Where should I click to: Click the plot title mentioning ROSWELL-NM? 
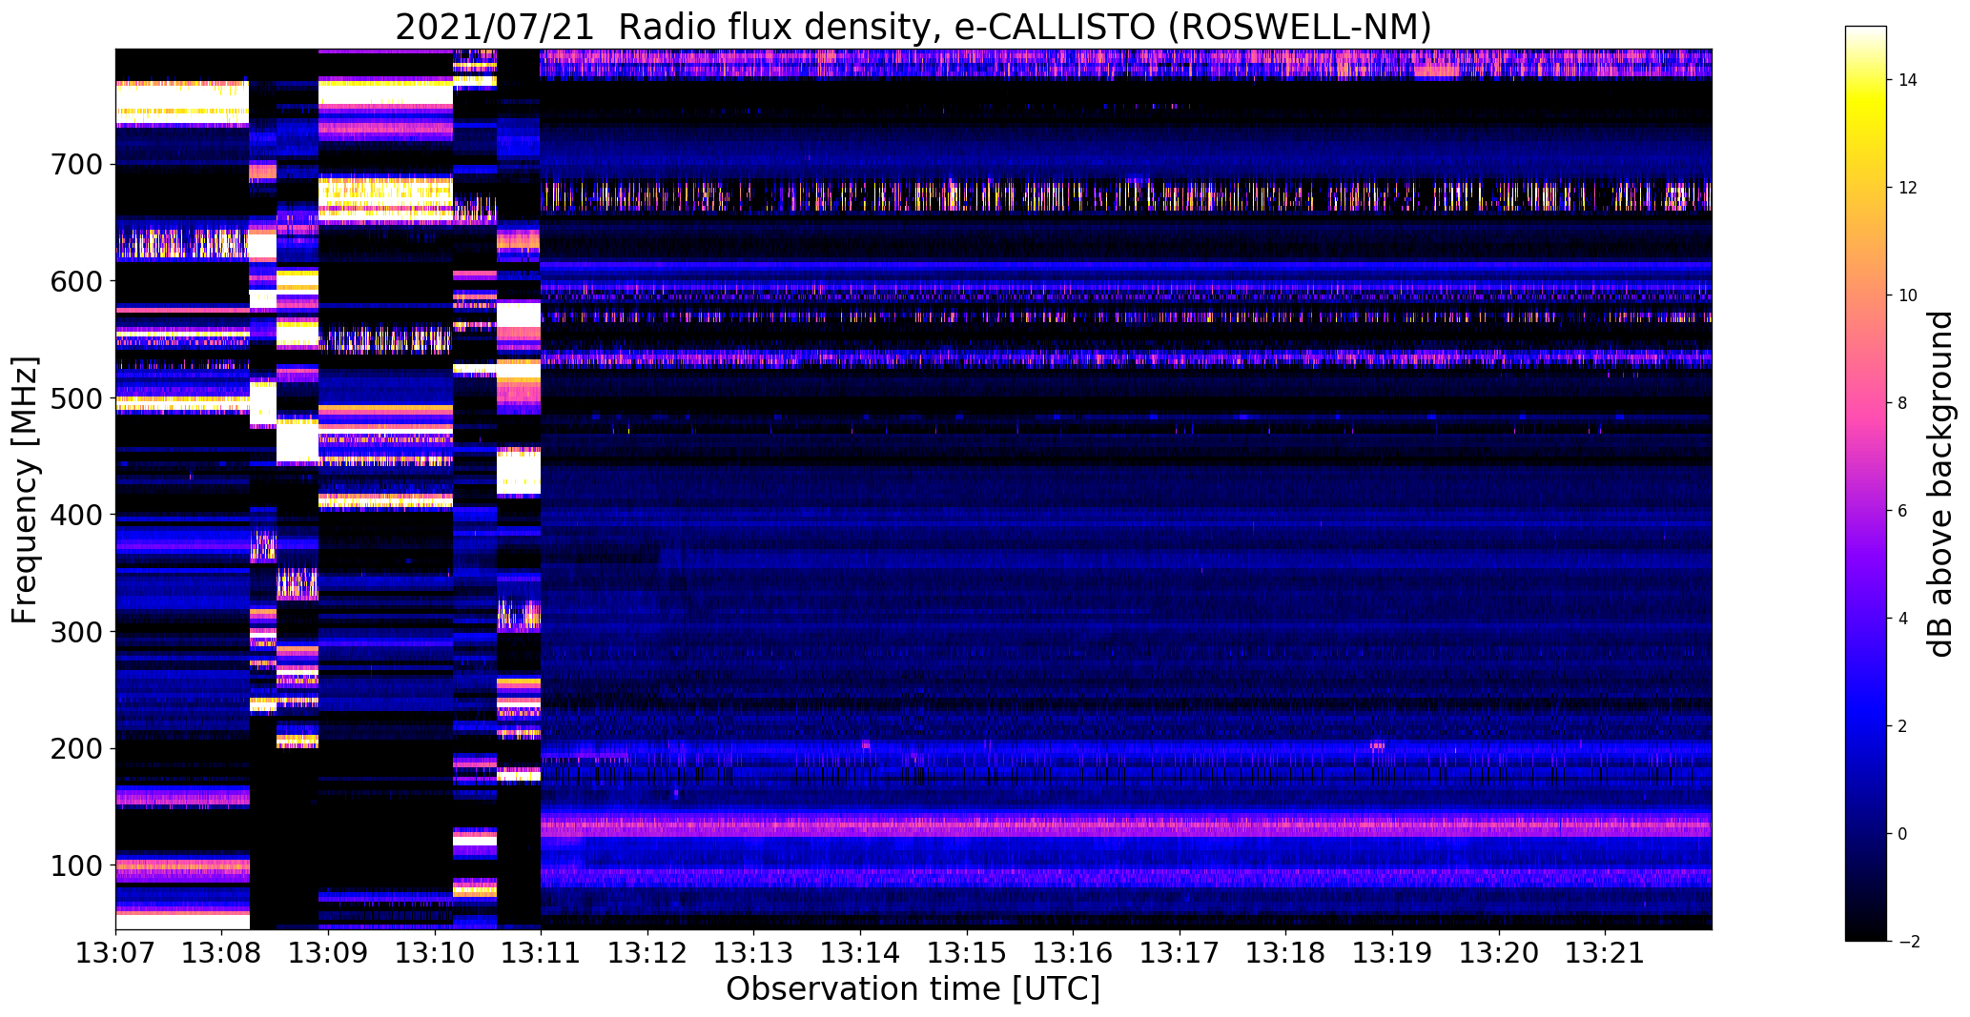[913, 28]
